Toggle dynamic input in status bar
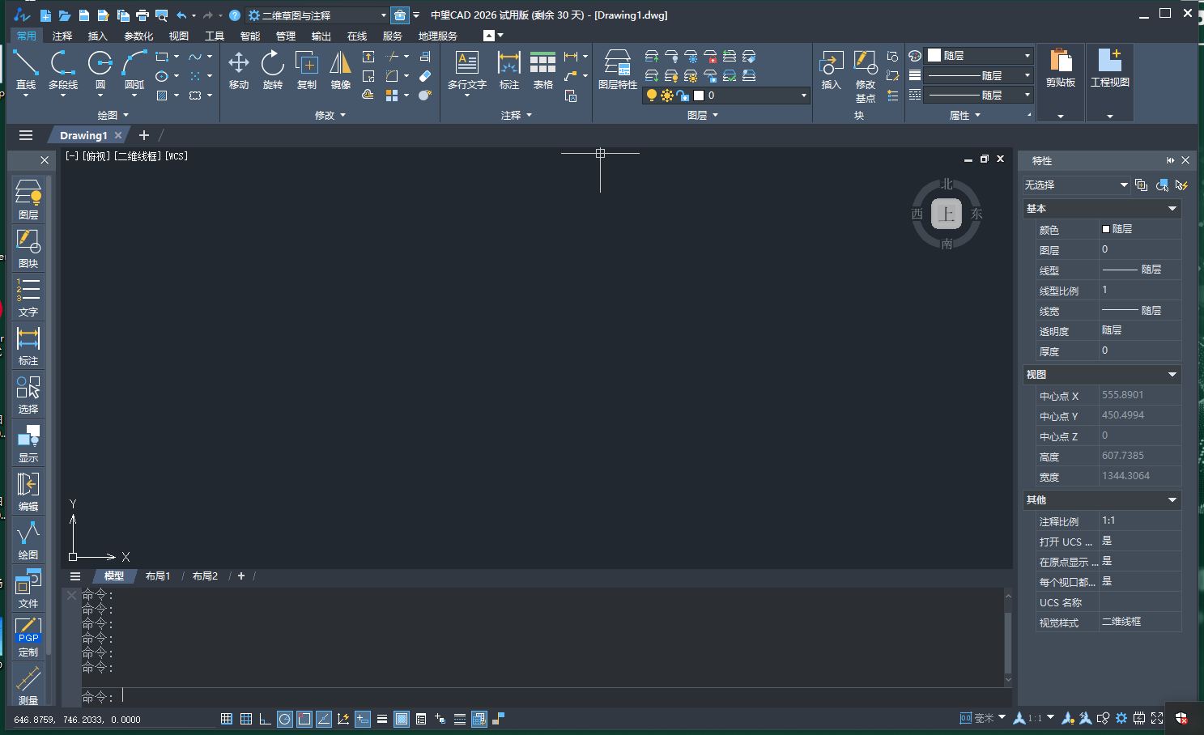 click(363, 719)
